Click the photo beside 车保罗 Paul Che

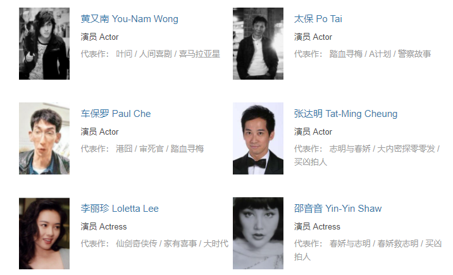[44, 138]
